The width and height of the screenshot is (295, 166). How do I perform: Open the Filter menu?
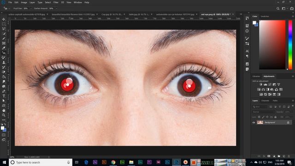(56, 2)
